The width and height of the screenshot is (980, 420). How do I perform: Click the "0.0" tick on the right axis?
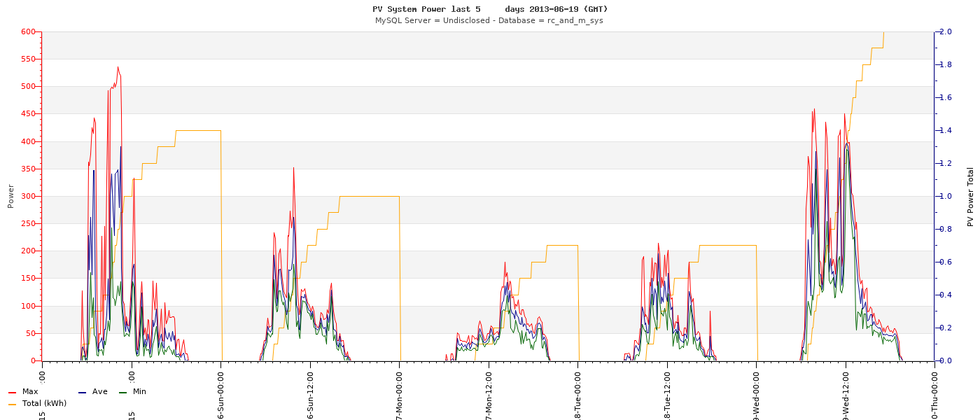[945, 360]
